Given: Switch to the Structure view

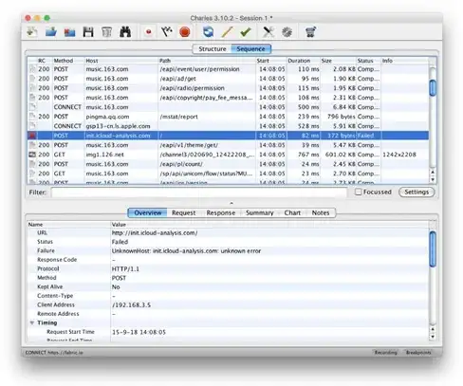Looking at the screenshot, I should click(213, 49).
